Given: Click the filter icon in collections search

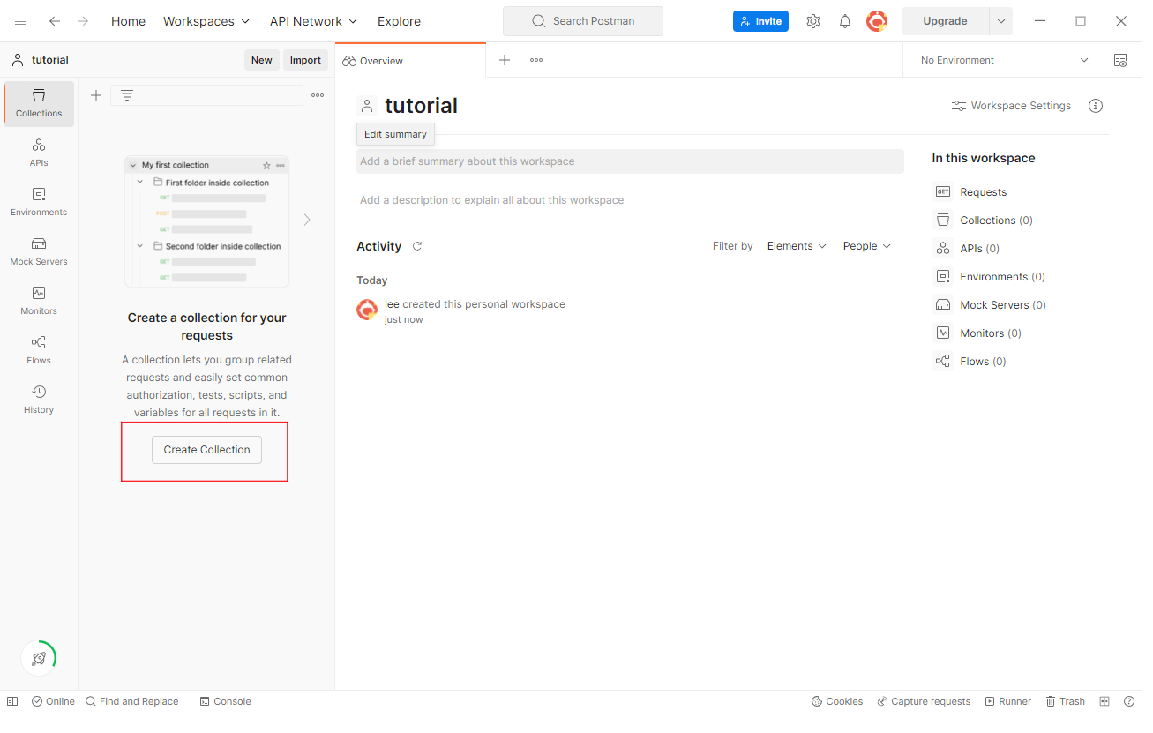Looking at the screenshot, I should (x=127, y=95).
